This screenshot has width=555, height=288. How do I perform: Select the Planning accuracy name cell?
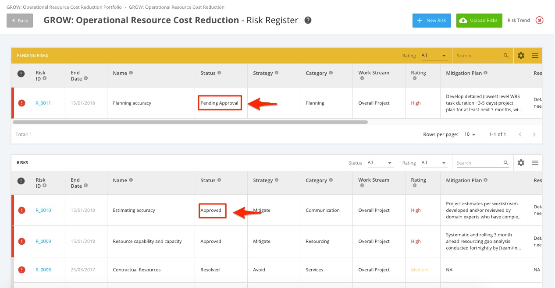[151, 103]
